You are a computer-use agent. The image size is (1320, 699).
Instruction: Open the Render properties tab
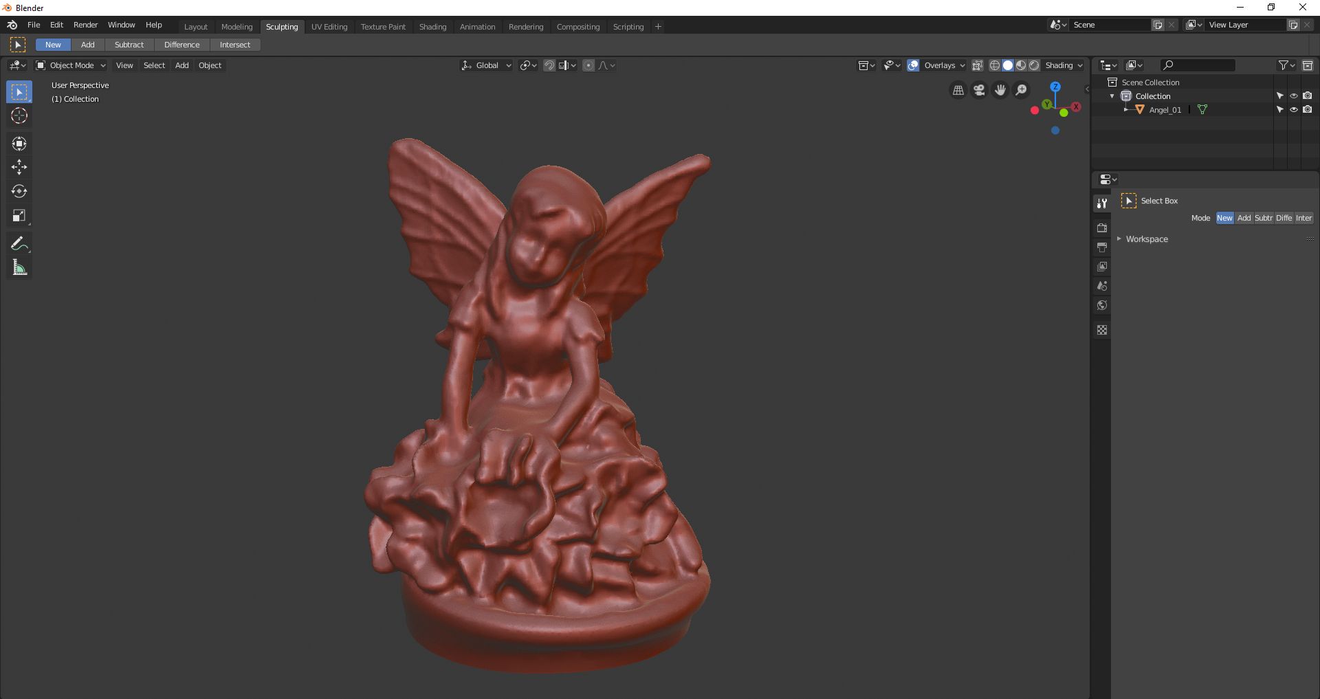[1102, 228]
